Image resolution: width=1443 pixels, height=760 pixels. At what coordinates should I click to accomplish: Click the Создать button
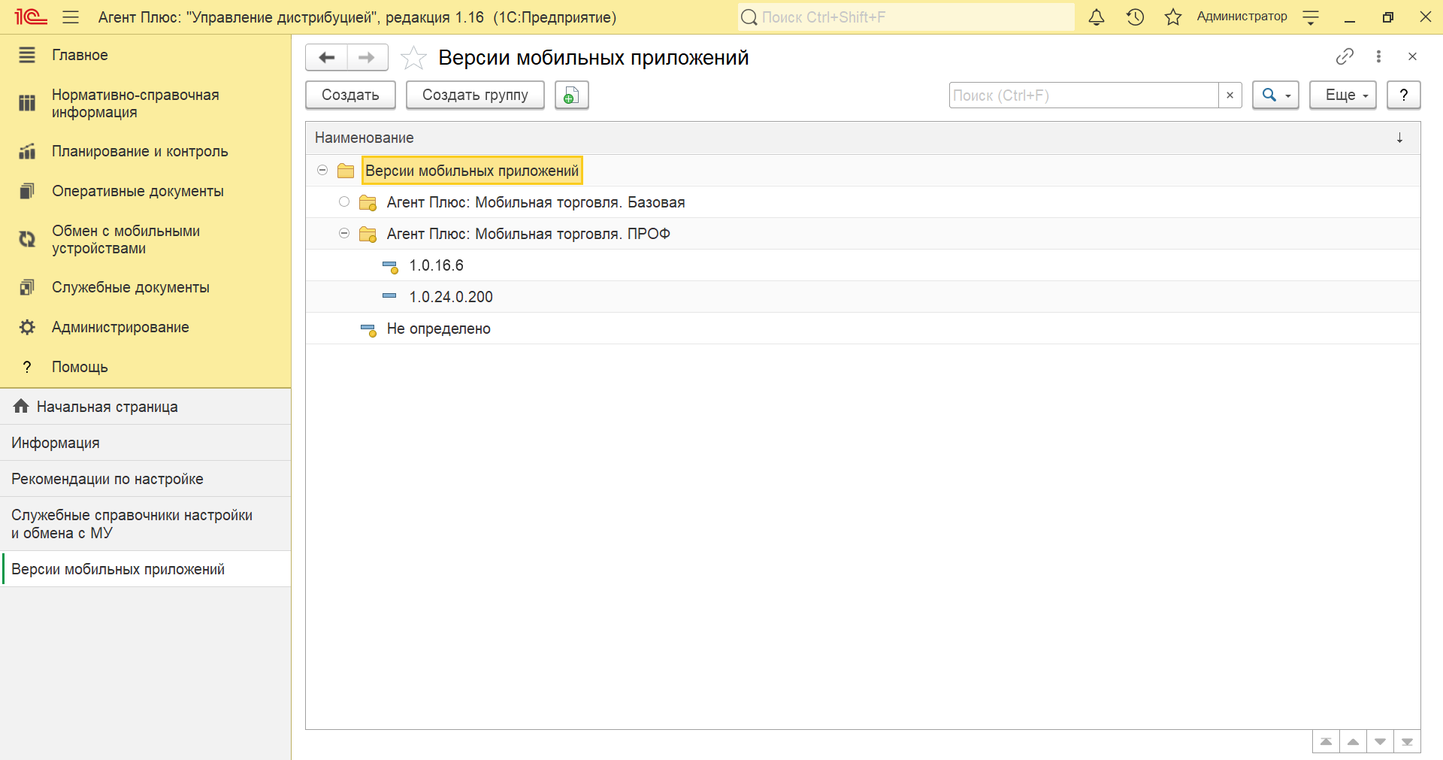click(350, 95)
